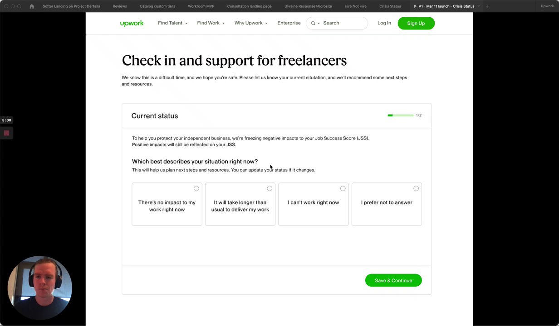Expand the Find Talent dropdown menu

(172, 23)
